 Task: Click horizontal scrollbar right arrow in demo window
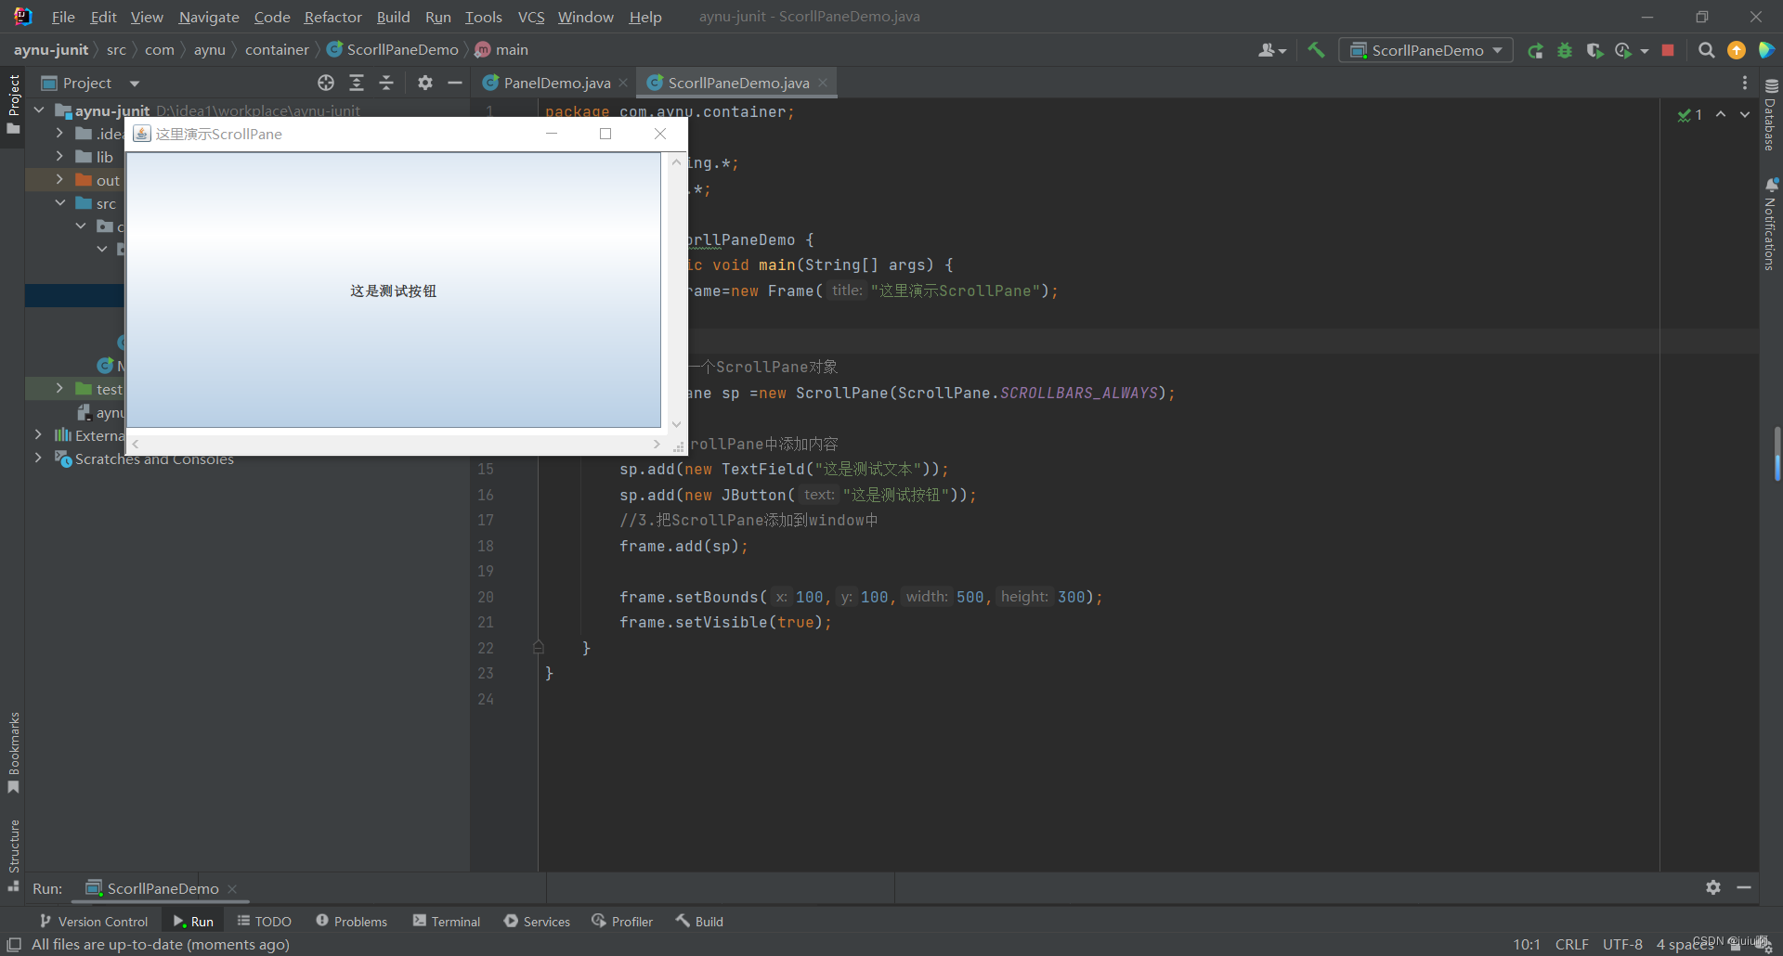[657, 444]
